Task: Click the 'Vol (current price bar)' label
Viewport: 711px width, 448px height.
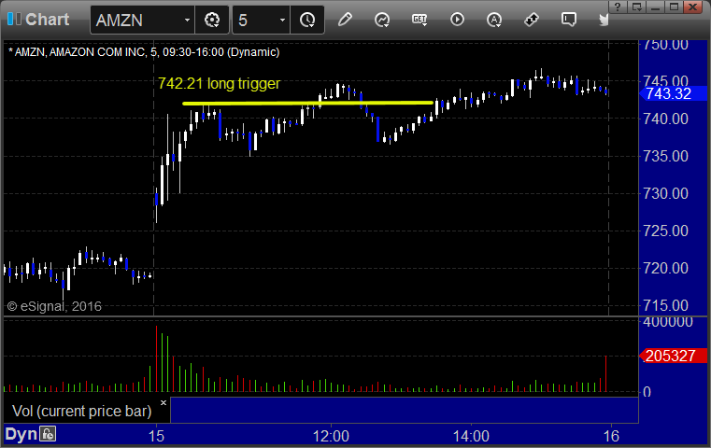Action: [81, 411]
